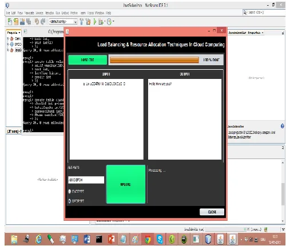Open the default config combo box
The height and width of the screenshot is (246, 286).
(x=63, y=22)
